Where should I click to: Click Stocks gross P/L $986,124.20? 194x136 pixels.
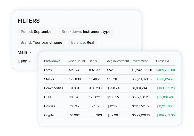165,79
